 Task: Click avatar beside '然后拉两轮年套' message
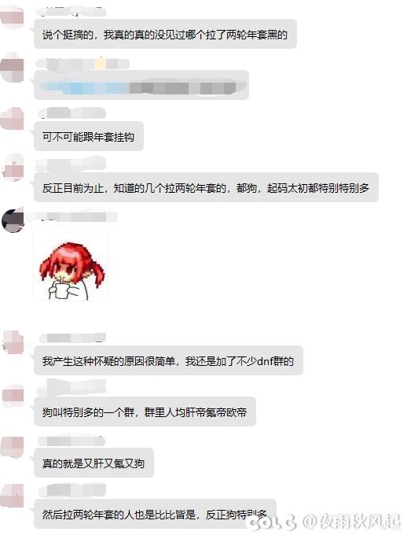pos(13,496)
